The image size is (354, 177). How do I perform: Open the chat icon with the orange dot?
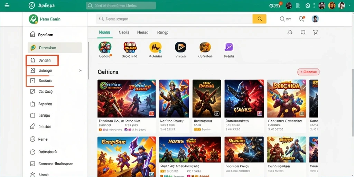click(x=301, y=19)
